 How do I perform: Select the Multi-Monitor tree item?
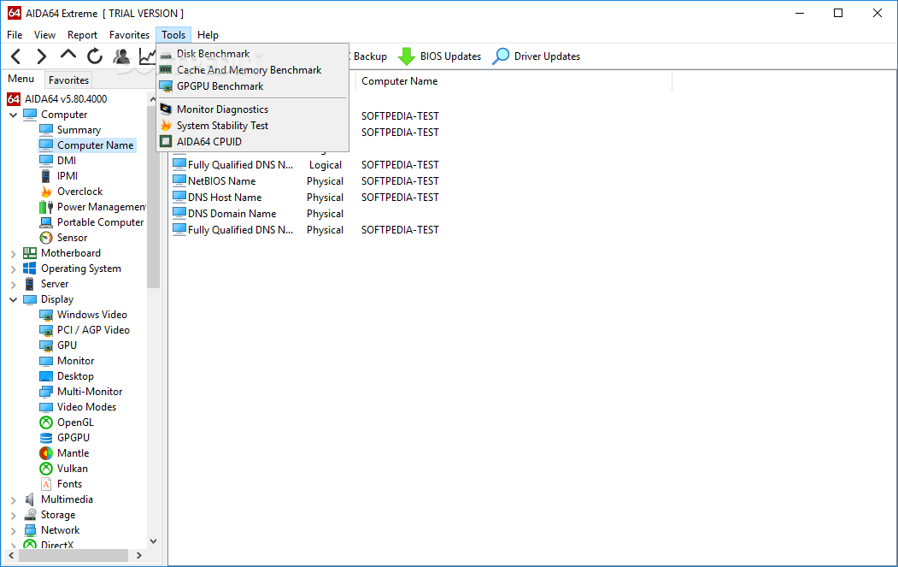pos(90,392)
